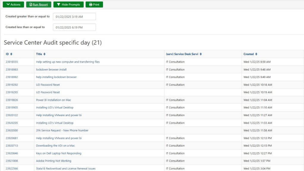Open 'help installing lockdown browser' ticket

point(56,77)
